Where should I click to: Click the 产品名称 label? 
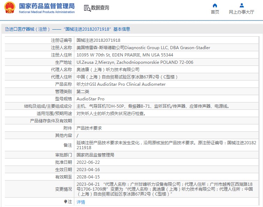63,84
